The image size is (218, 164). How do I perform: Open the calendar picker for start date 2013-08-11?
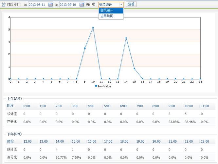click(50, 5)
